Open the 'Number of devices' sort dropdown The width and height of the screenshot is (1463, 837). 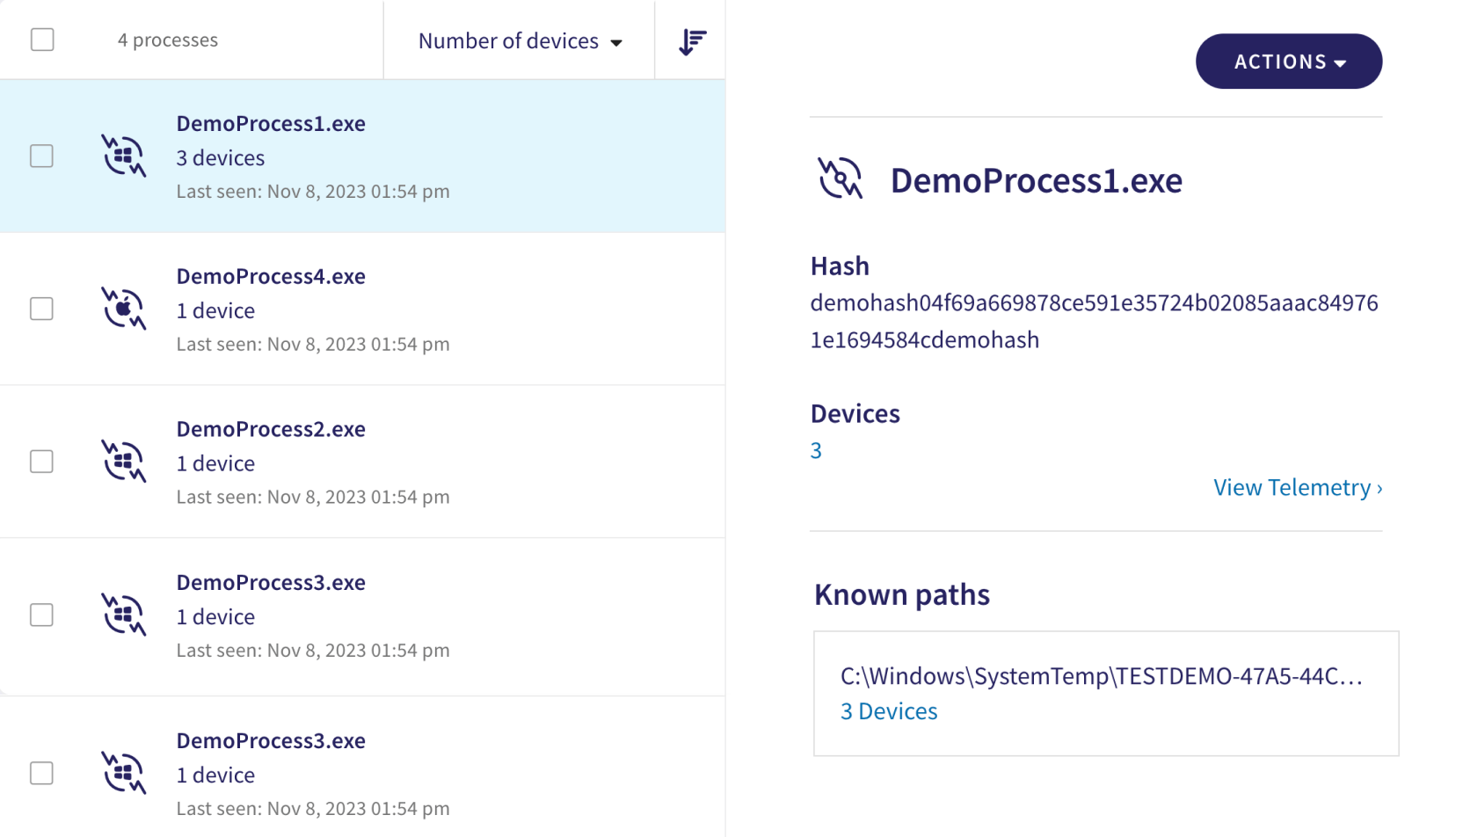point(520,41)
